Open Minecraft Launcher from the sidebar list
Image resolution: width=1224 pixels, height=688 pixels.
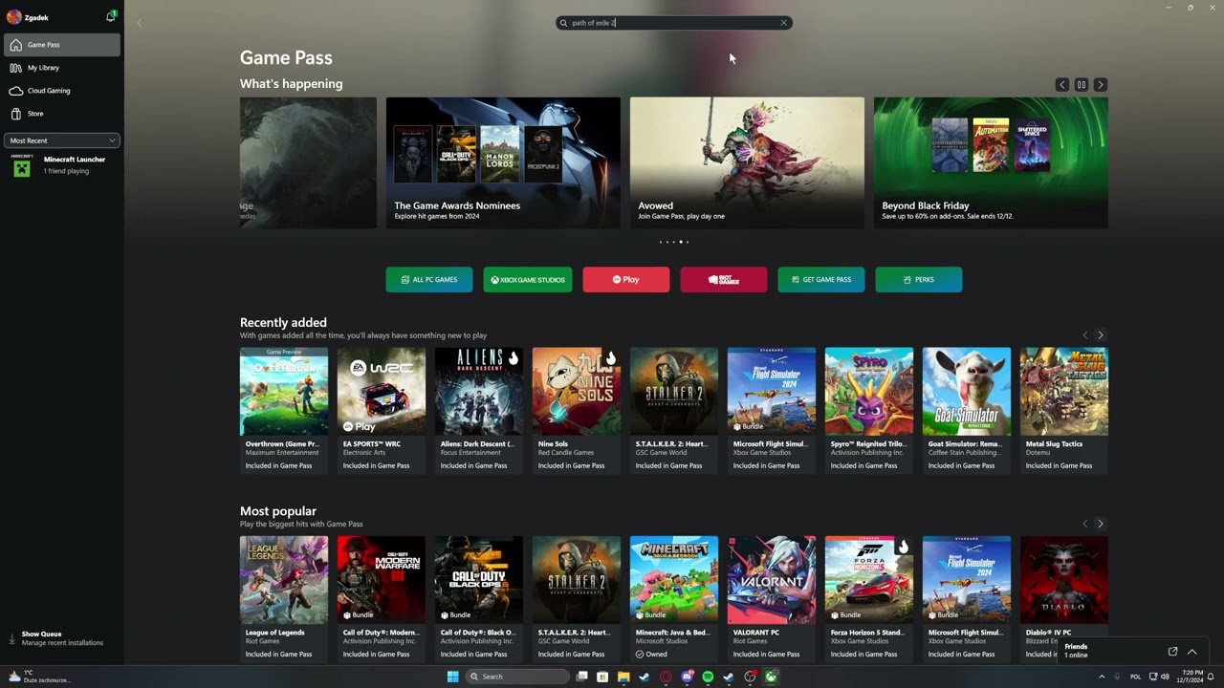62,165
